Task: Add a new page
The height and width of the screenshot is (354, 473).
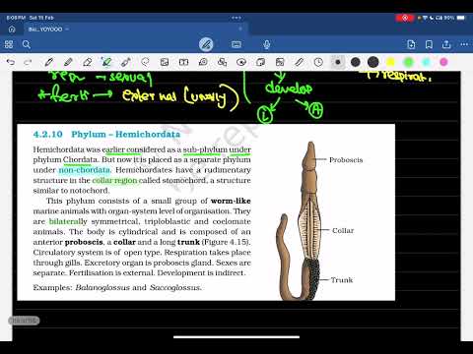Action: point(411,44)
